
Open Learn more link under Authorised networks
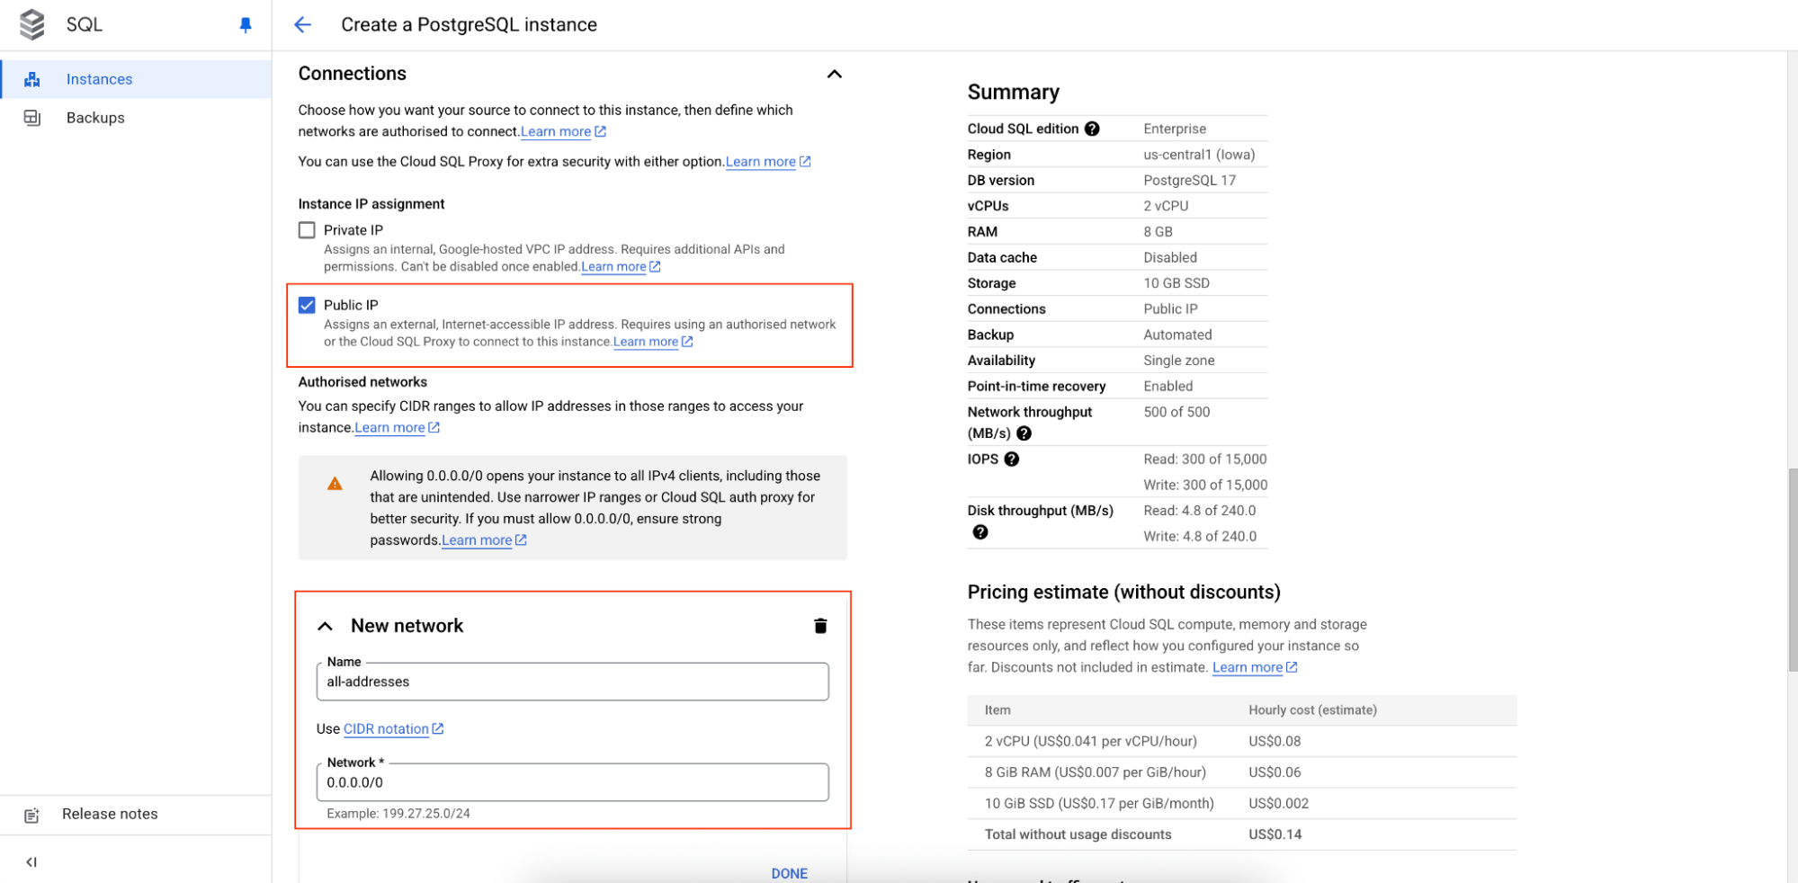389,428
